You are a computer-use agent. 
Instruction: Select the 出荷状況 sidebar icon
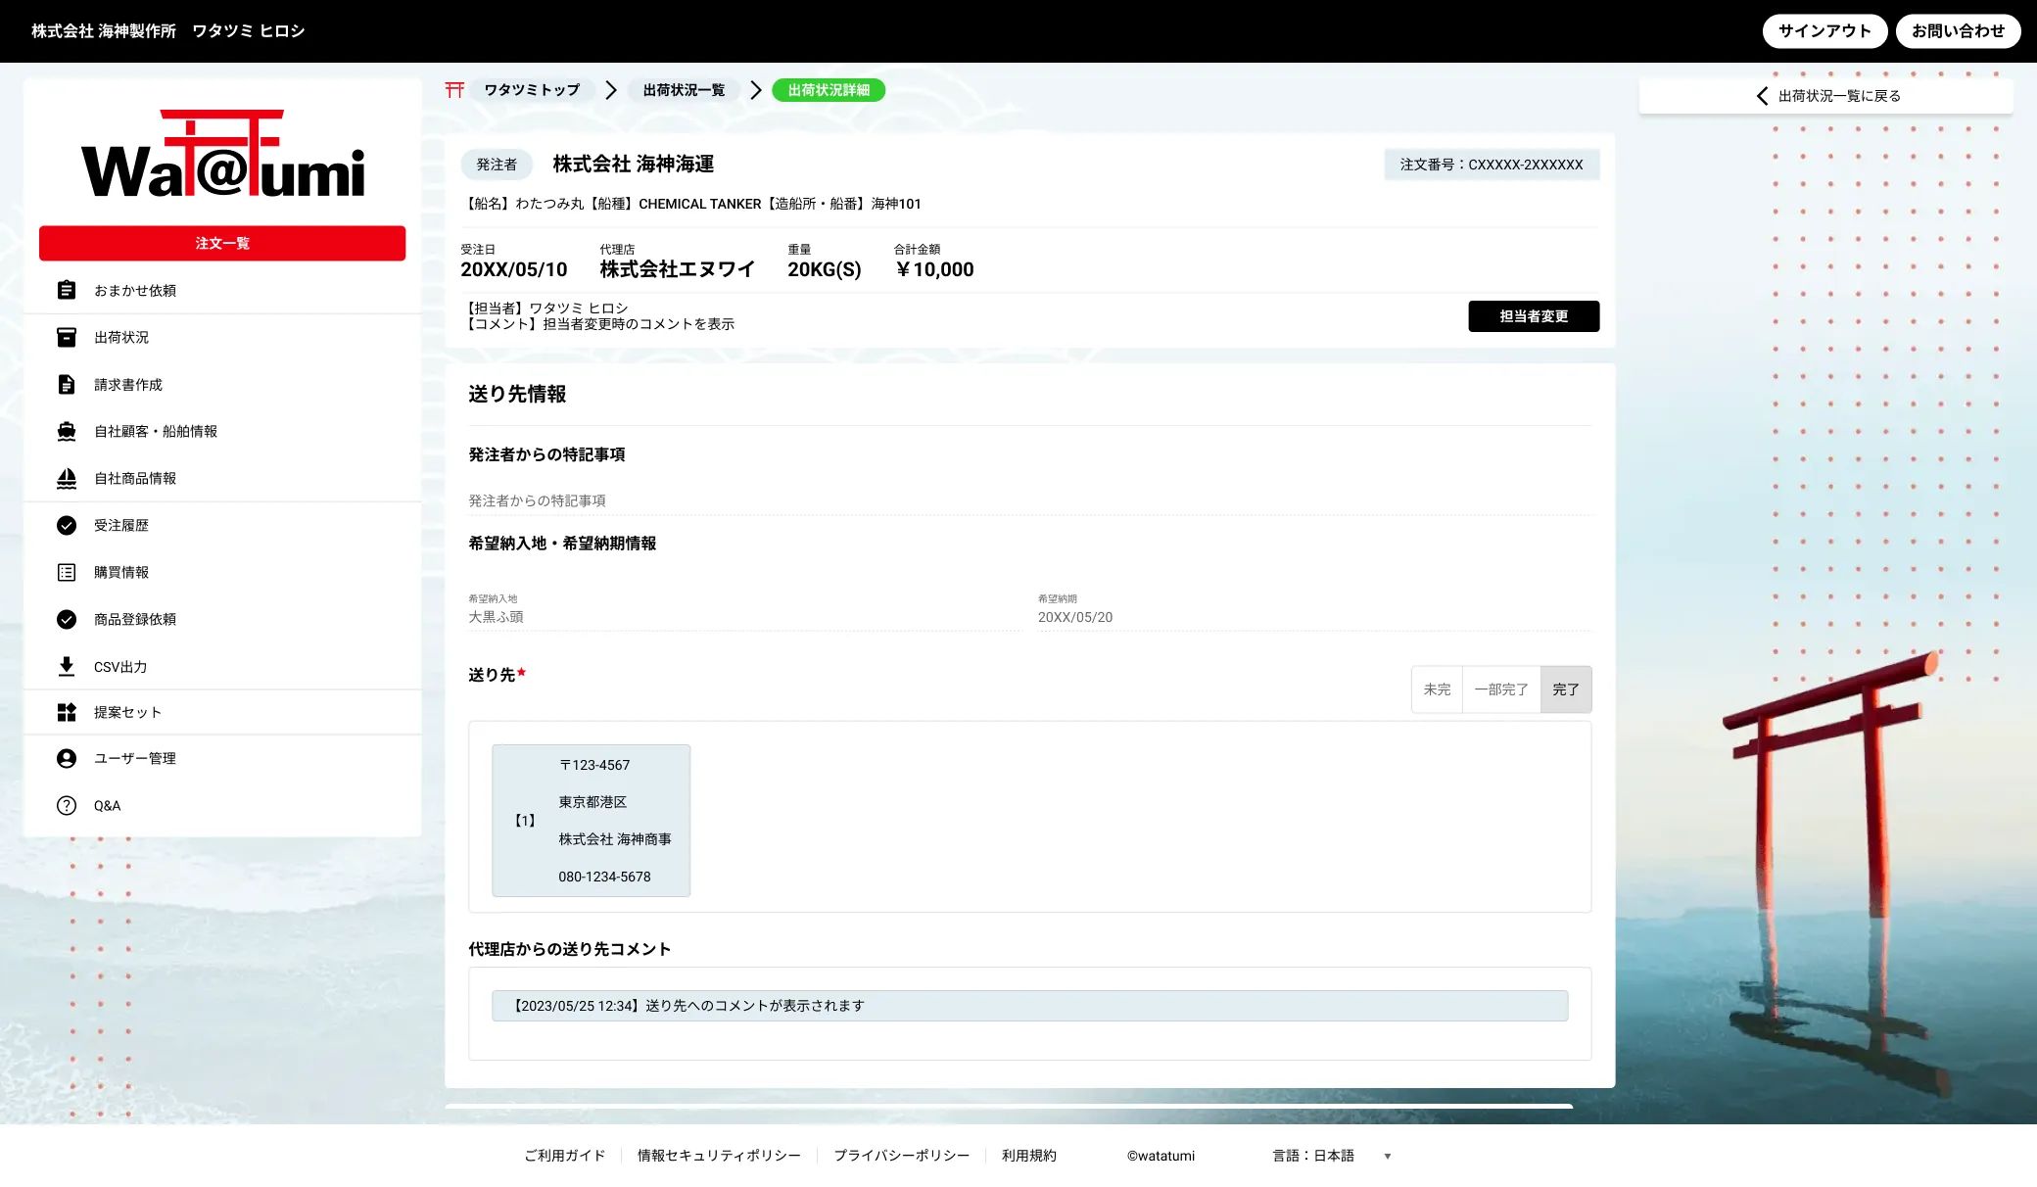[66, 337]
